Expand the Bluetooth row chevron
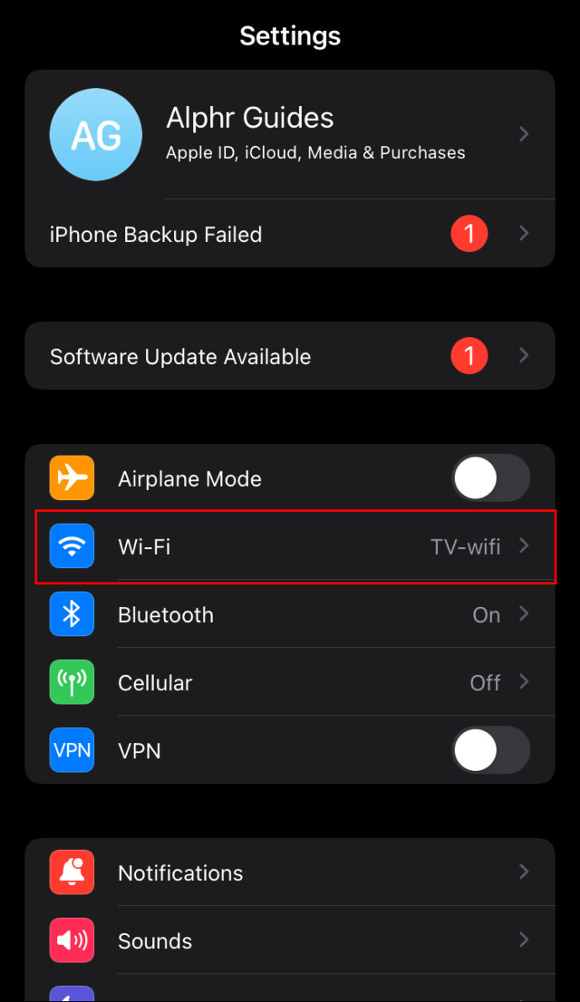Screen dimensions: 580x1002 click(525, 614)
